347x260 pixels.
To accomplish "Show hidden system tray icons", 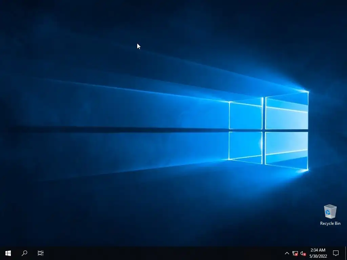I will [x=287, y=253].
